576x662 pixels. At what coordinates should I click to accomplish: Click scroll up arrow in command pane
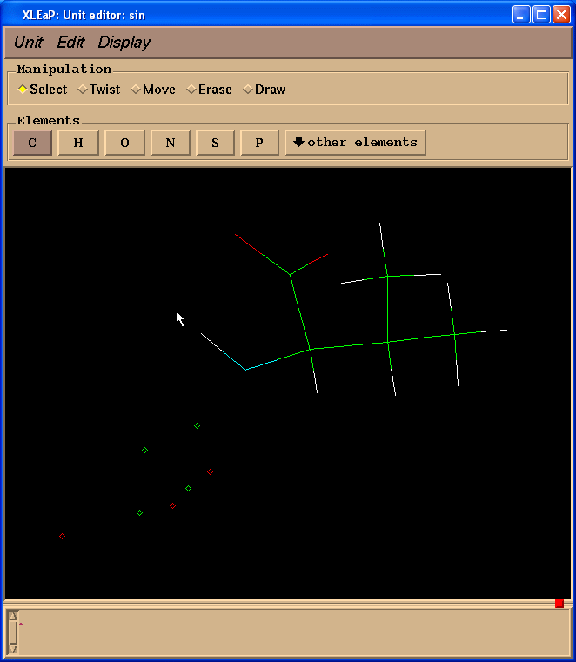pos(13,616)
